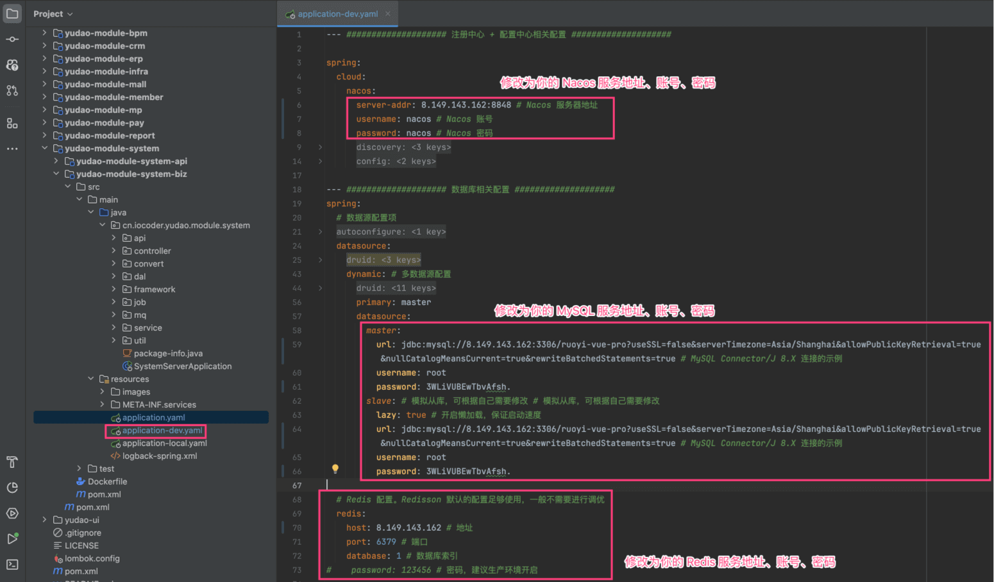Screen dimensions: 994x582
Task: Open the Structure tool window icon
Action: tap(12, 123)
